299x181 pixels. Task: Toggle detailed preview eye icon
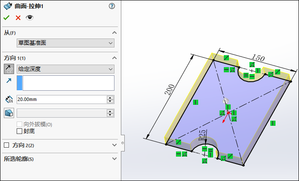[x=29, y=18]
